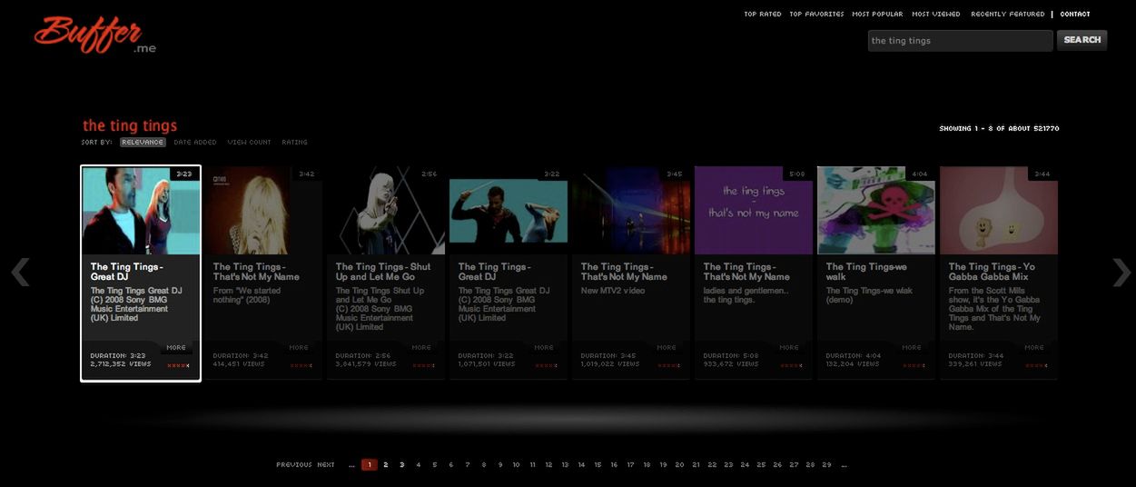Go to results page 25

[x=761, y=464]
